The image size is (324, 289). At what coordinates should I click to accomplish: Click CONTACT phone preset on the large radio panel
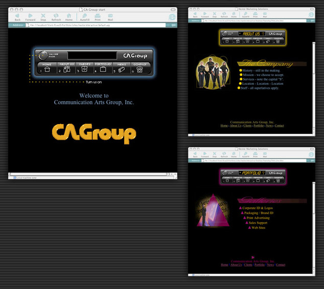(140, 68)
